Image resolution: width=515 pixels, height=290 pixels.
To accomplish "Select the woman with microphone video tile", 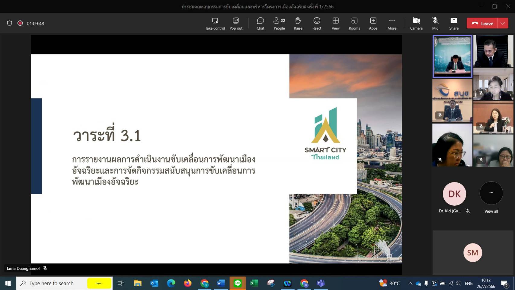I will point(493,118).
